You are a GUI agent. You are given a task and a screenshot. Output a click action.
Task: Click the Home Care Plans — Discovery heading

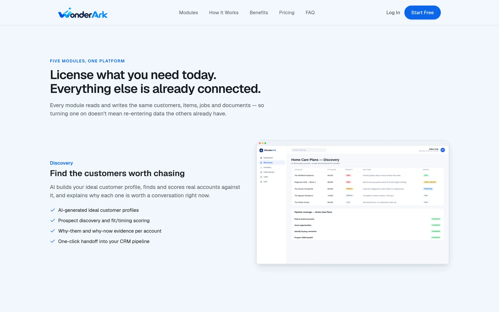tap(315, 160)
